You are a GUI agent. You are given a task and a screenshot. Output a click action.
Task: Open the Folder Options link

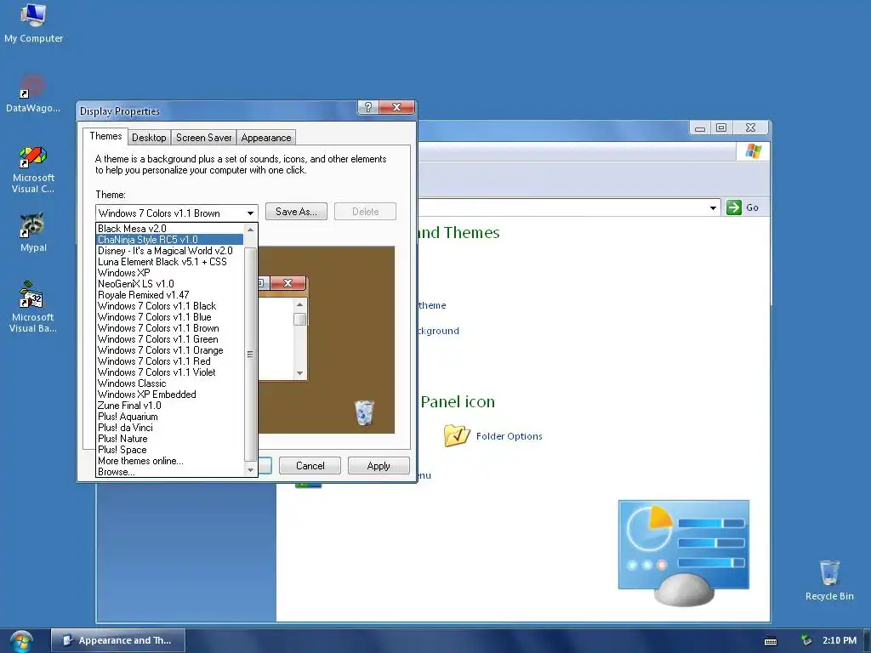point(509,436)
